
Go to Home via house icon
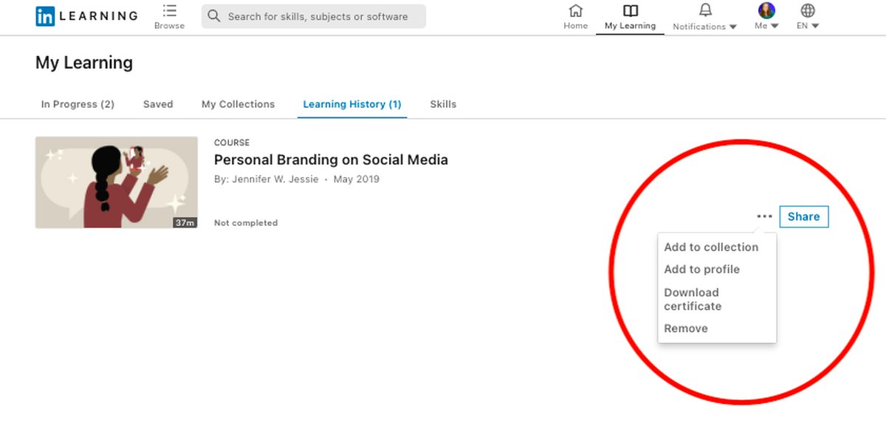click(x=575, y=11)
